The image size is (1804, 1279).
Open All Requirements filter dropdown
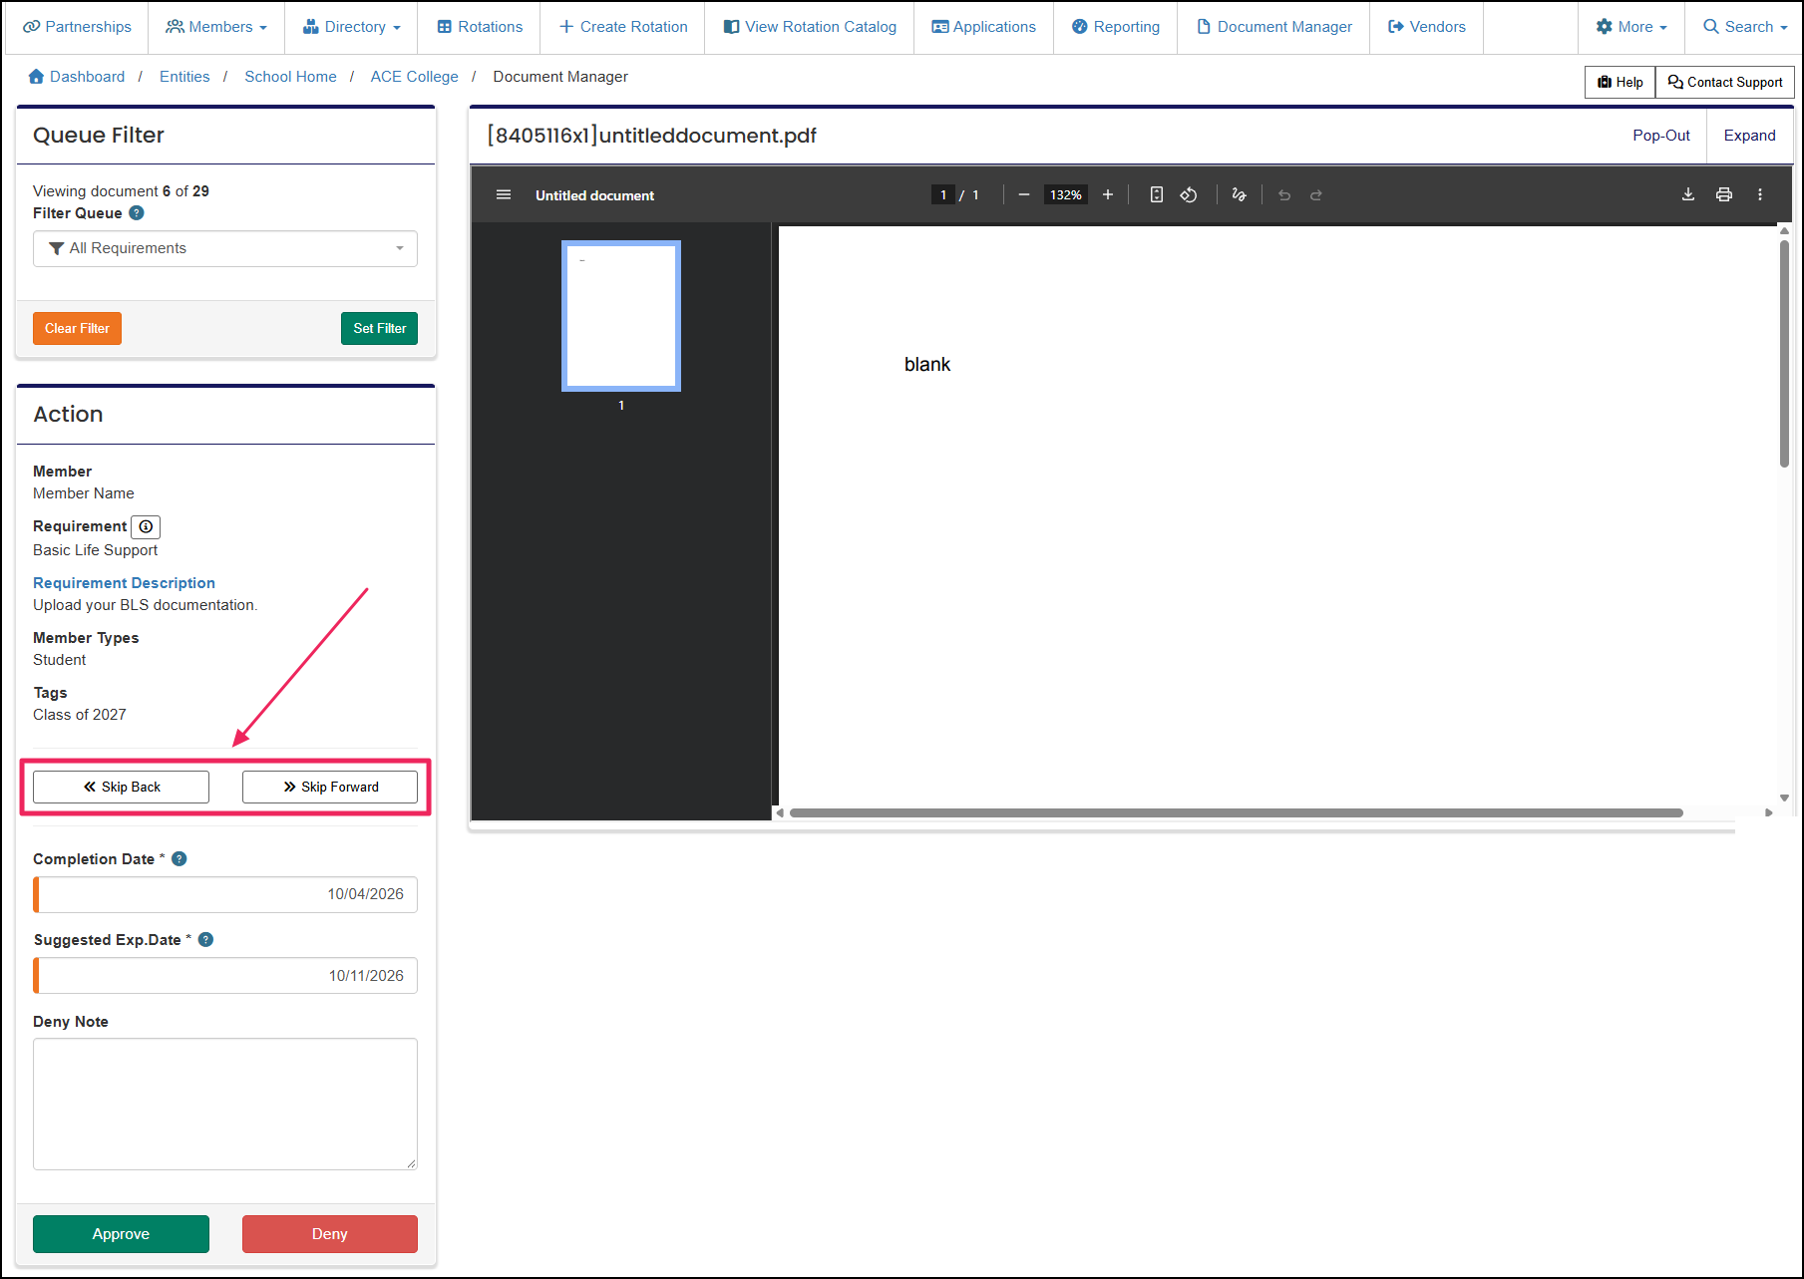coord(225,249)
